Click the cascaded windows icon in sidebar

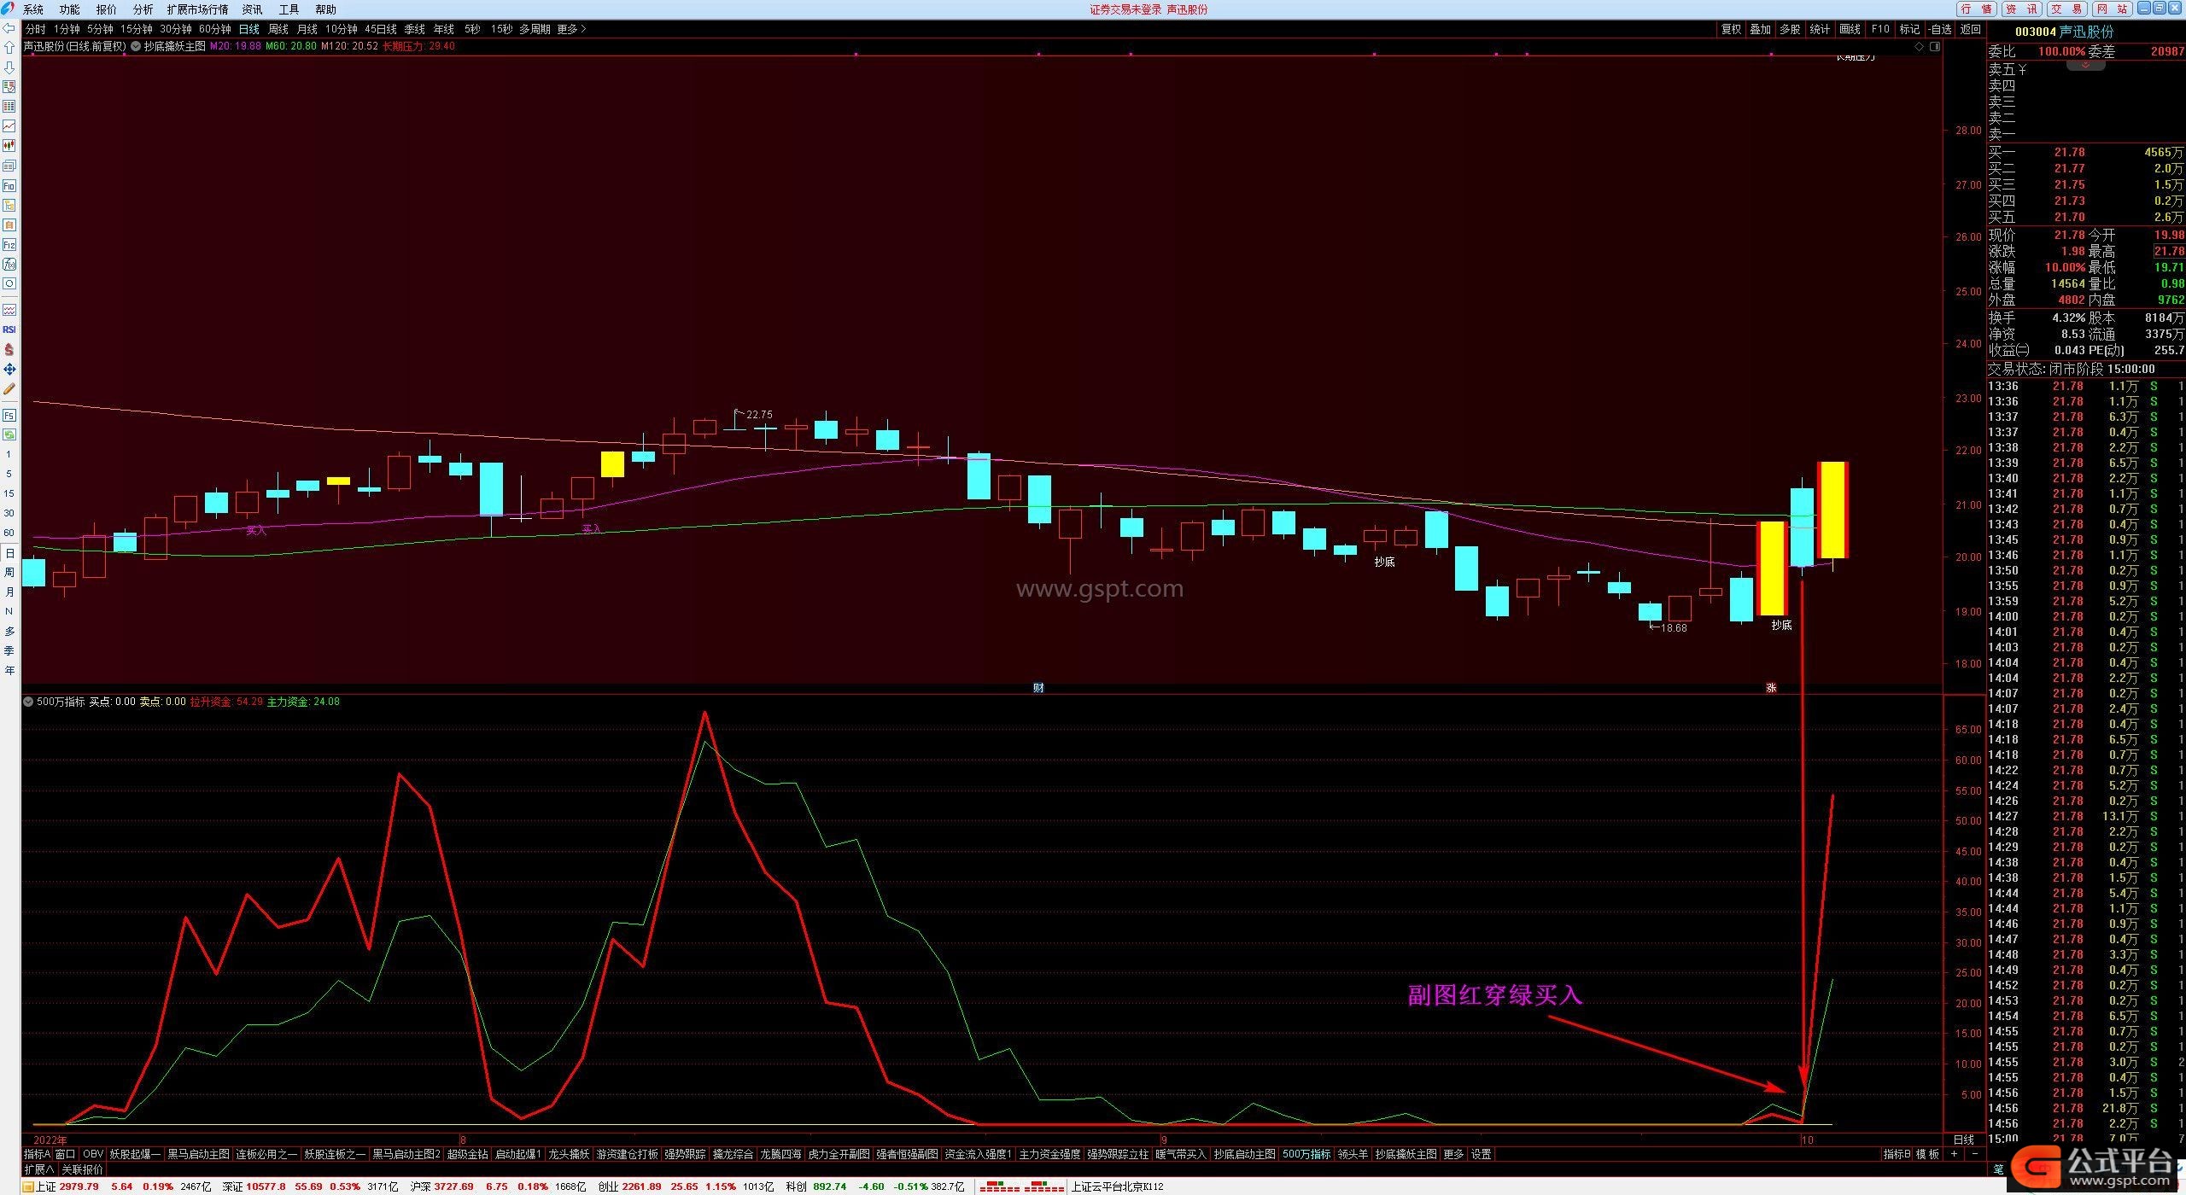coord(9,166)
